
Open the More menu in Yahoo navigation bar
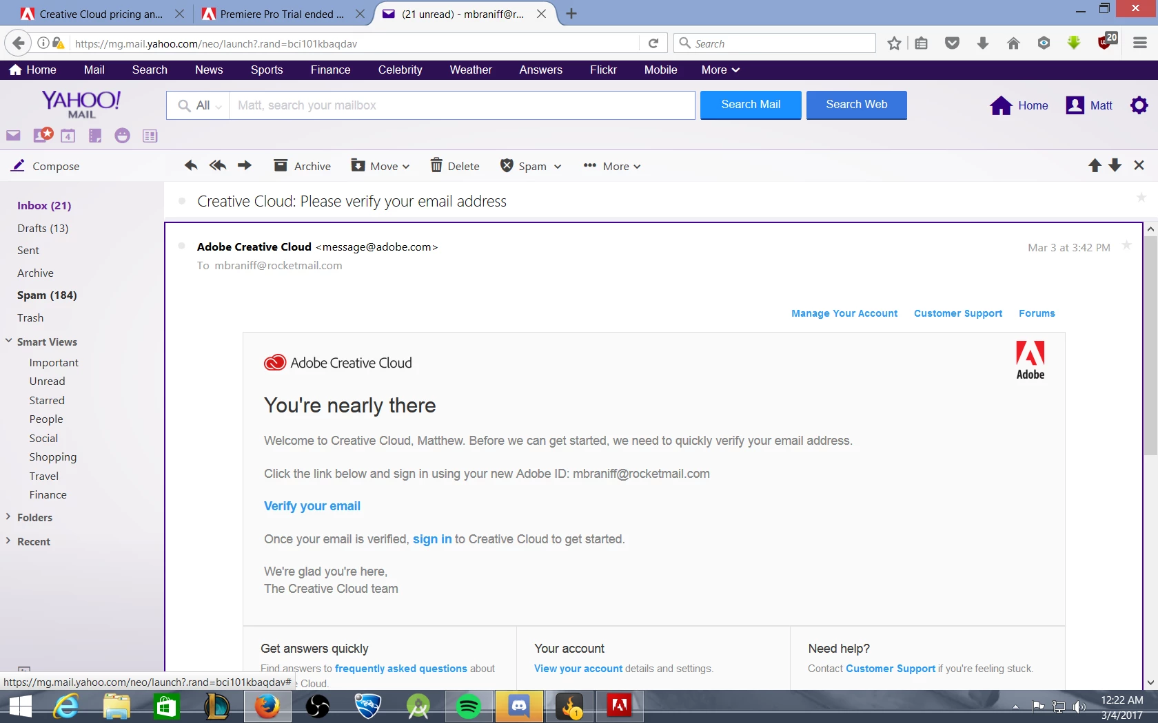point(720,70)
